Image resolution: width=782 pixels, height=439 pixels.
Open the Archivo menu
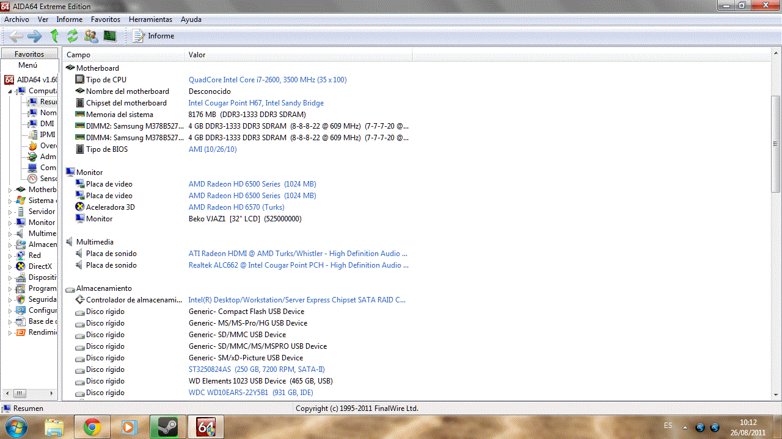point(16,20)
